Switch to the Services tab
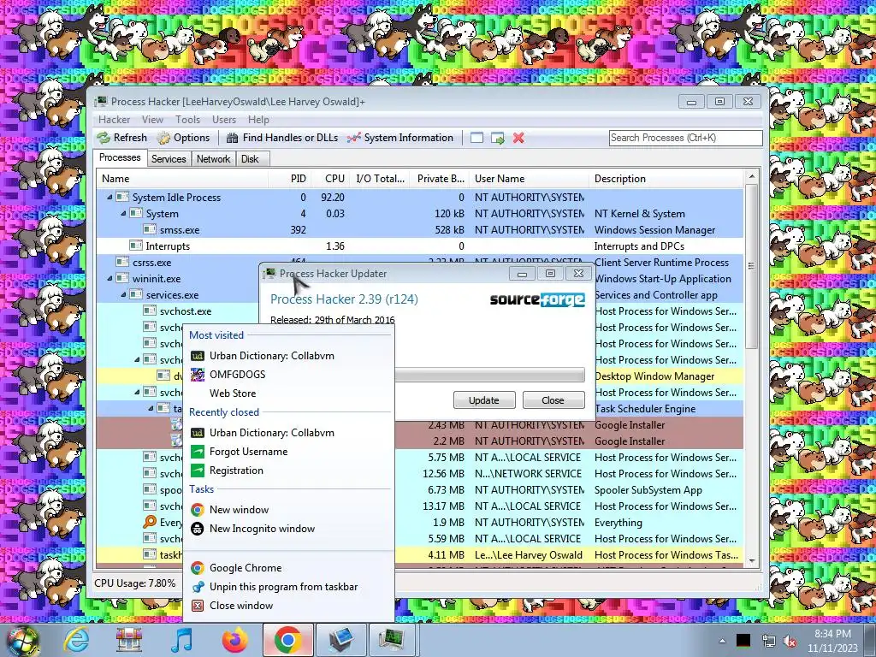Viewport: 876px width, 657px height. point(169,158)
